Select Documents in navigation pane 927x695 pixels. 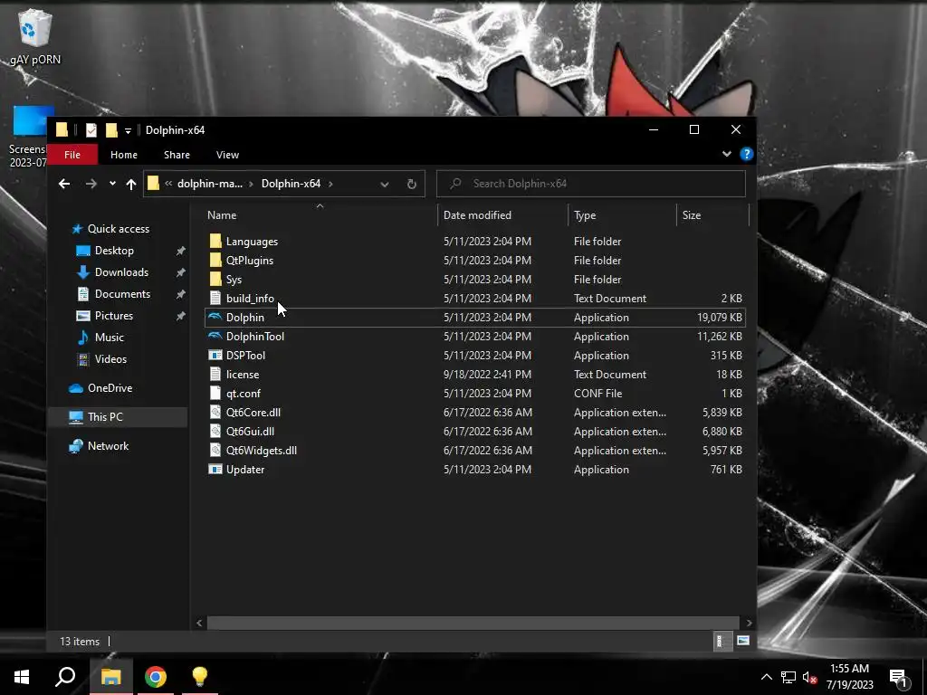tap(122, 294)
